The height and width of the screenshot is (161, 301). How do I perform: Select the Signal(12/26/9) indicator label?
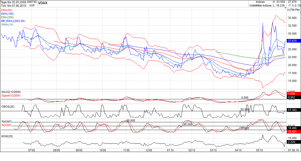[11, 95]
